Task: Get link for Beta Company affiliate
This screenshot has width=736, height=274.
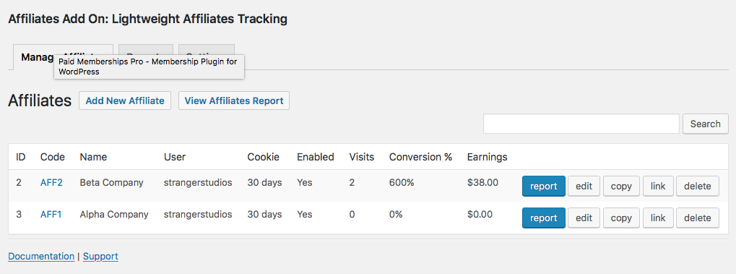Action: [658, 186]
